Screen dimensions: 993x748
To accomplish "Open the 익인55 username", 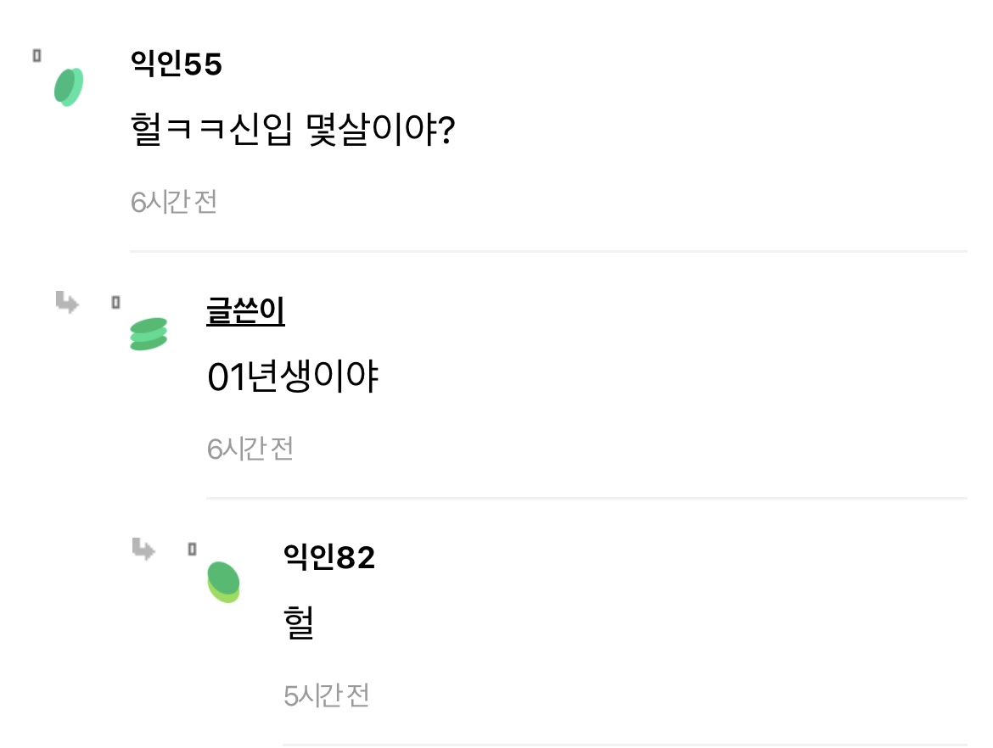I will [x=177, y=64].
